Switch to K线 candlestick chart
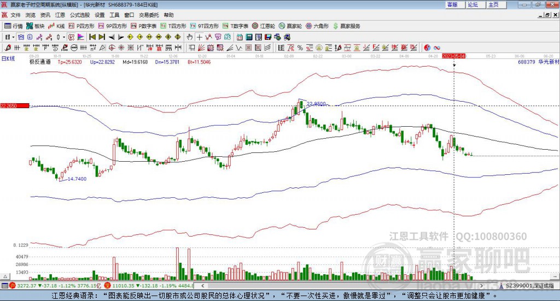The image size is (560, 301). [x=57, y=26]
